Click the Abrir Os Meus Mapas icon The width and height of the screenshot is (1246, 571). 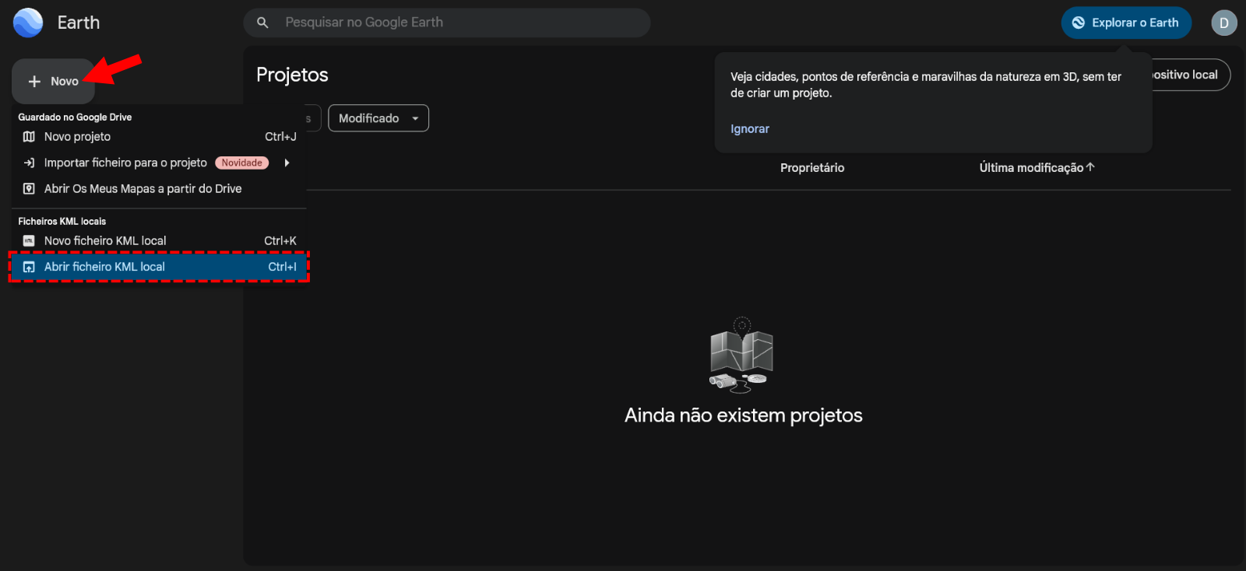point(29,189)
